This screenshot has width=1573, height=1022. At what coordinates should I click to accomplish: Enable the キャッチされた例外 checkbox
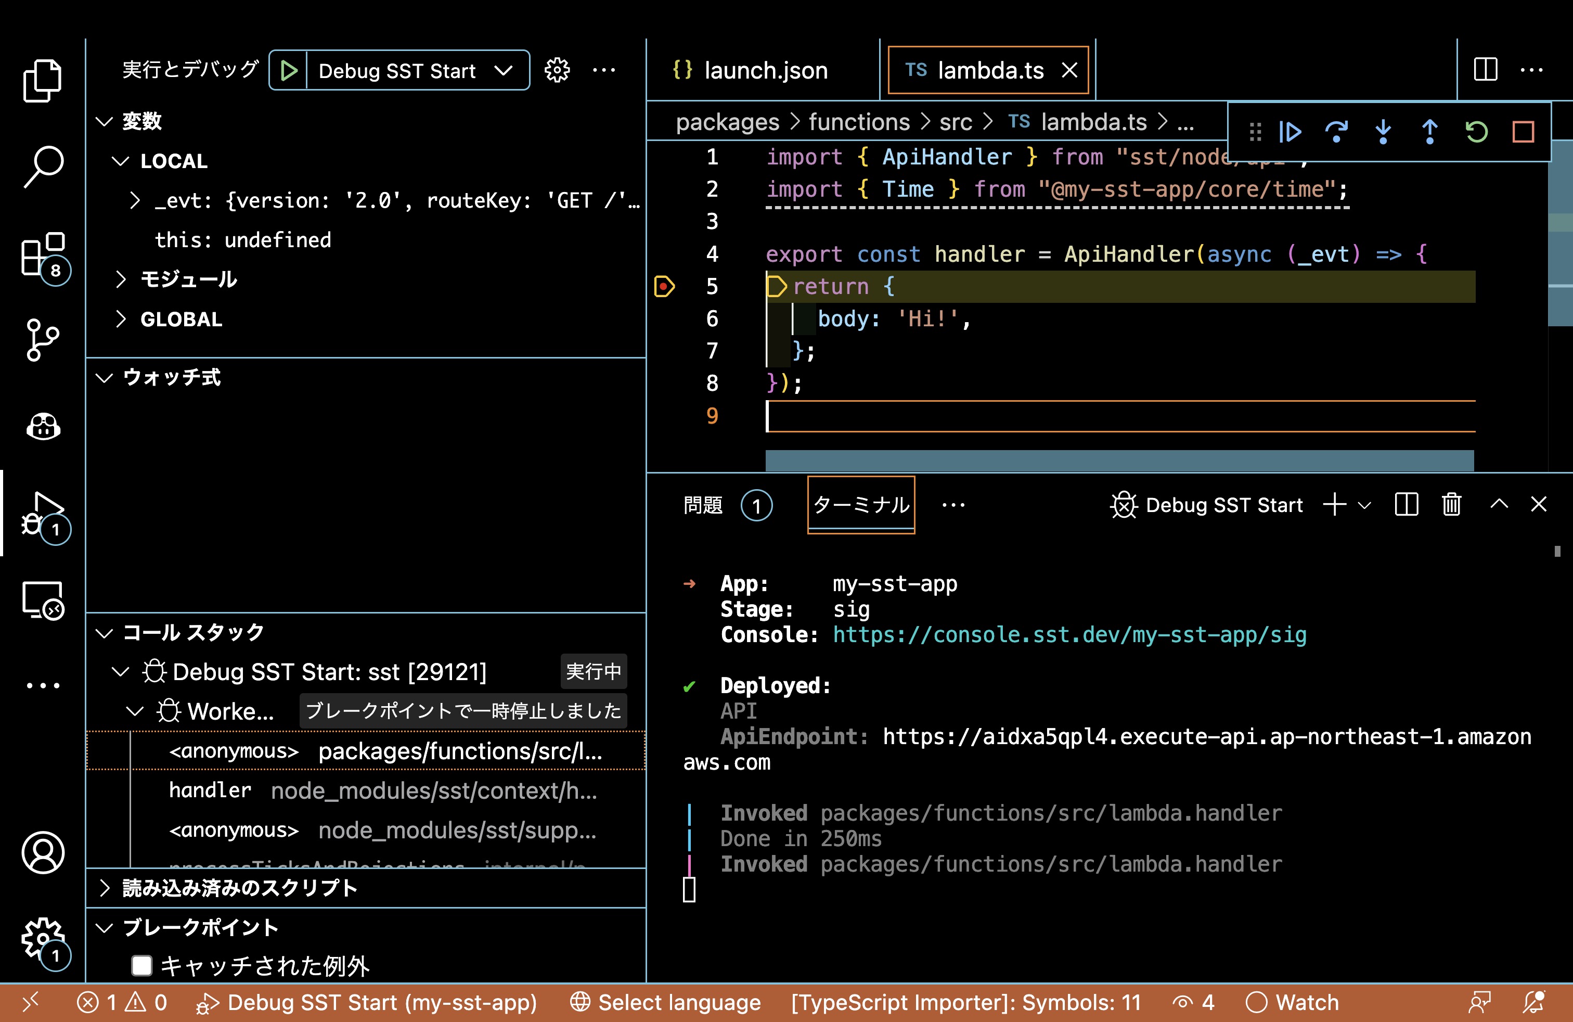(x=141, y=966)
